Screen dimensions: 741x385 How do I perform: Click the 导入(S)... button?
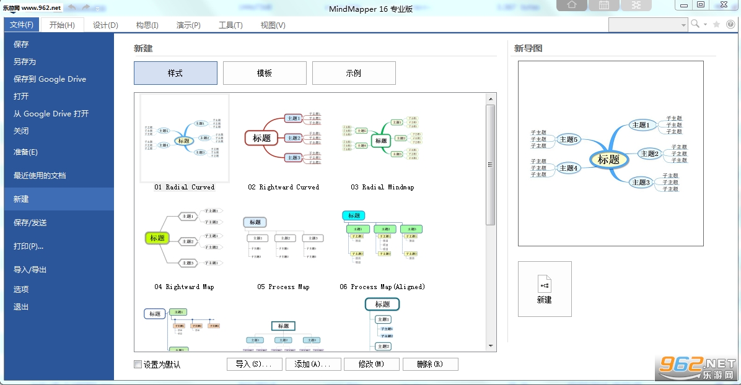pos(254,364)
